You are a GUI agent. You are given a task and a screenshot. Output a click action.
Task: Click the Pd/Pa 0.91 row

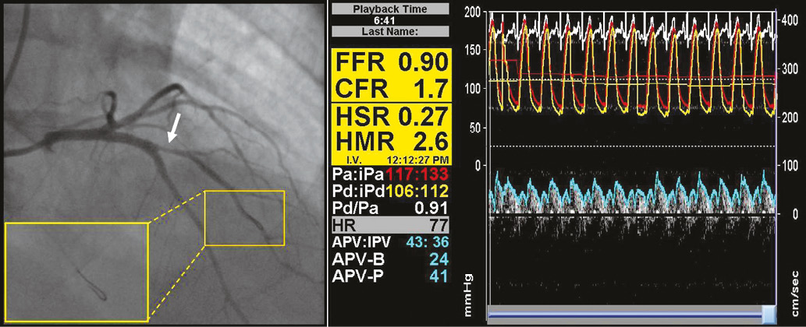390,209
